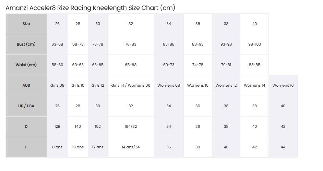Click the 83-85 waist measurement cell
The height and width of the screenshot is (171, 323).
[254, 65]
